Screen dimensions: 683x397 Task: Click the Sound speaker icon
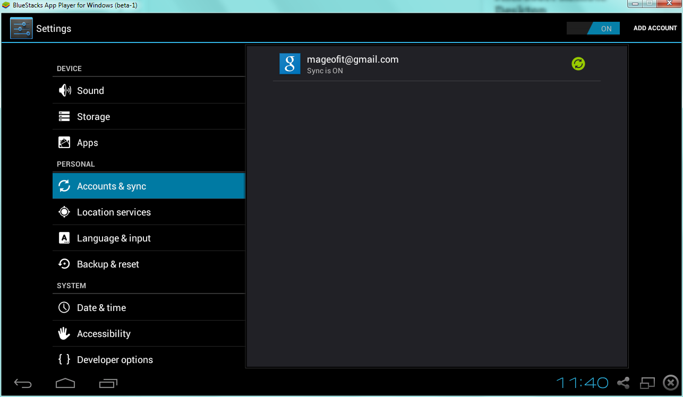click(64, 90)
